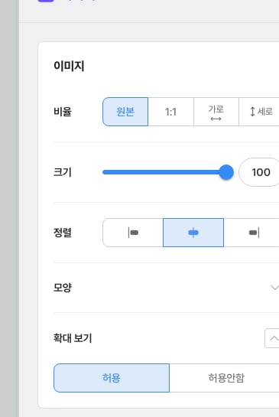279x417 pixels.
Task: Collapse the 확대 보기 section
Action: 272,338
